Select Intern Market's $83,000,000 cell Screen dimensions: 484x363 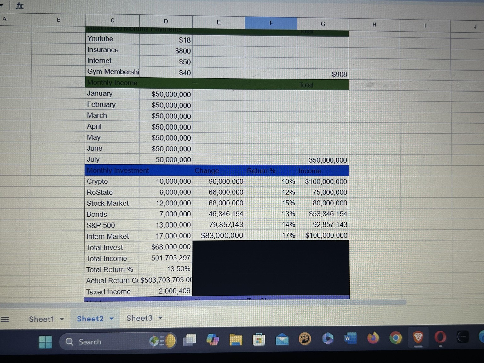219,235
